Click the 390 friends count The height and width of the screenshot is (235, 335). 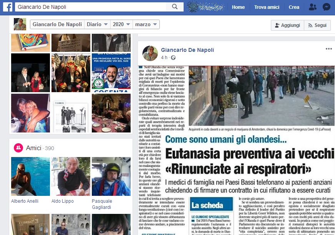click(49, 148)
